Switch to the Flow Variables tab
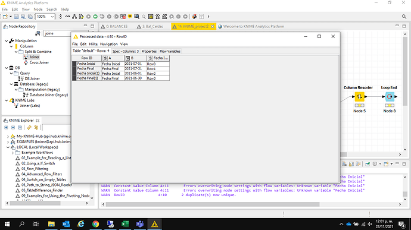Screen dimensions: 411x230 [170, 51]
